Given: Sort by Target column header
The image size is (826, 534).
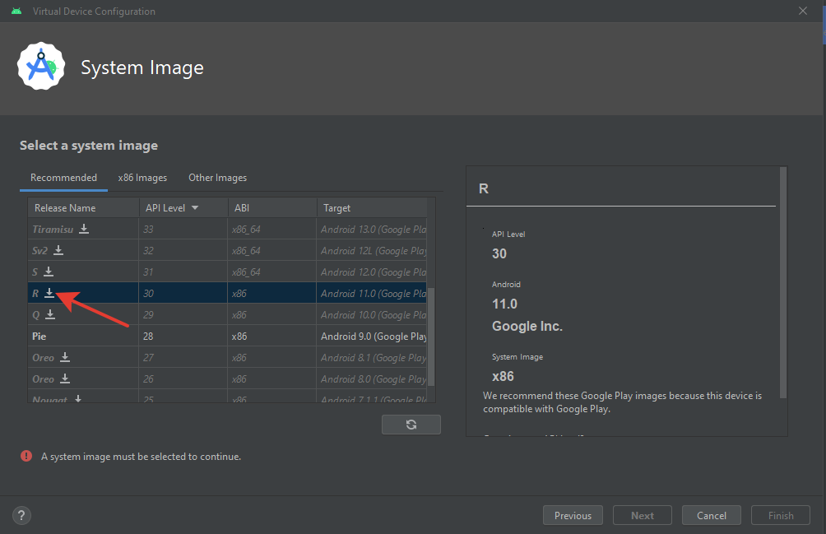Looking at the screenshot, I should click(x=372, y=208).
